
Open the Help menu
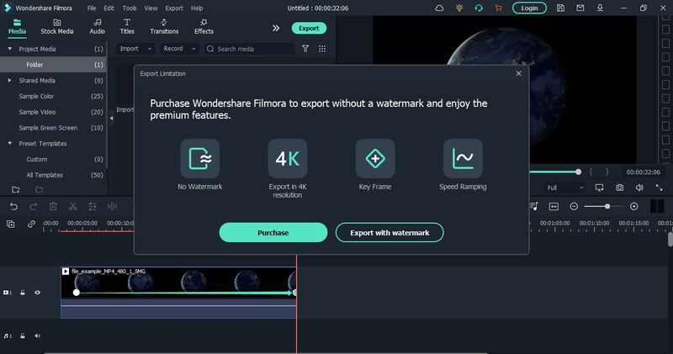(x=197, y=8)
